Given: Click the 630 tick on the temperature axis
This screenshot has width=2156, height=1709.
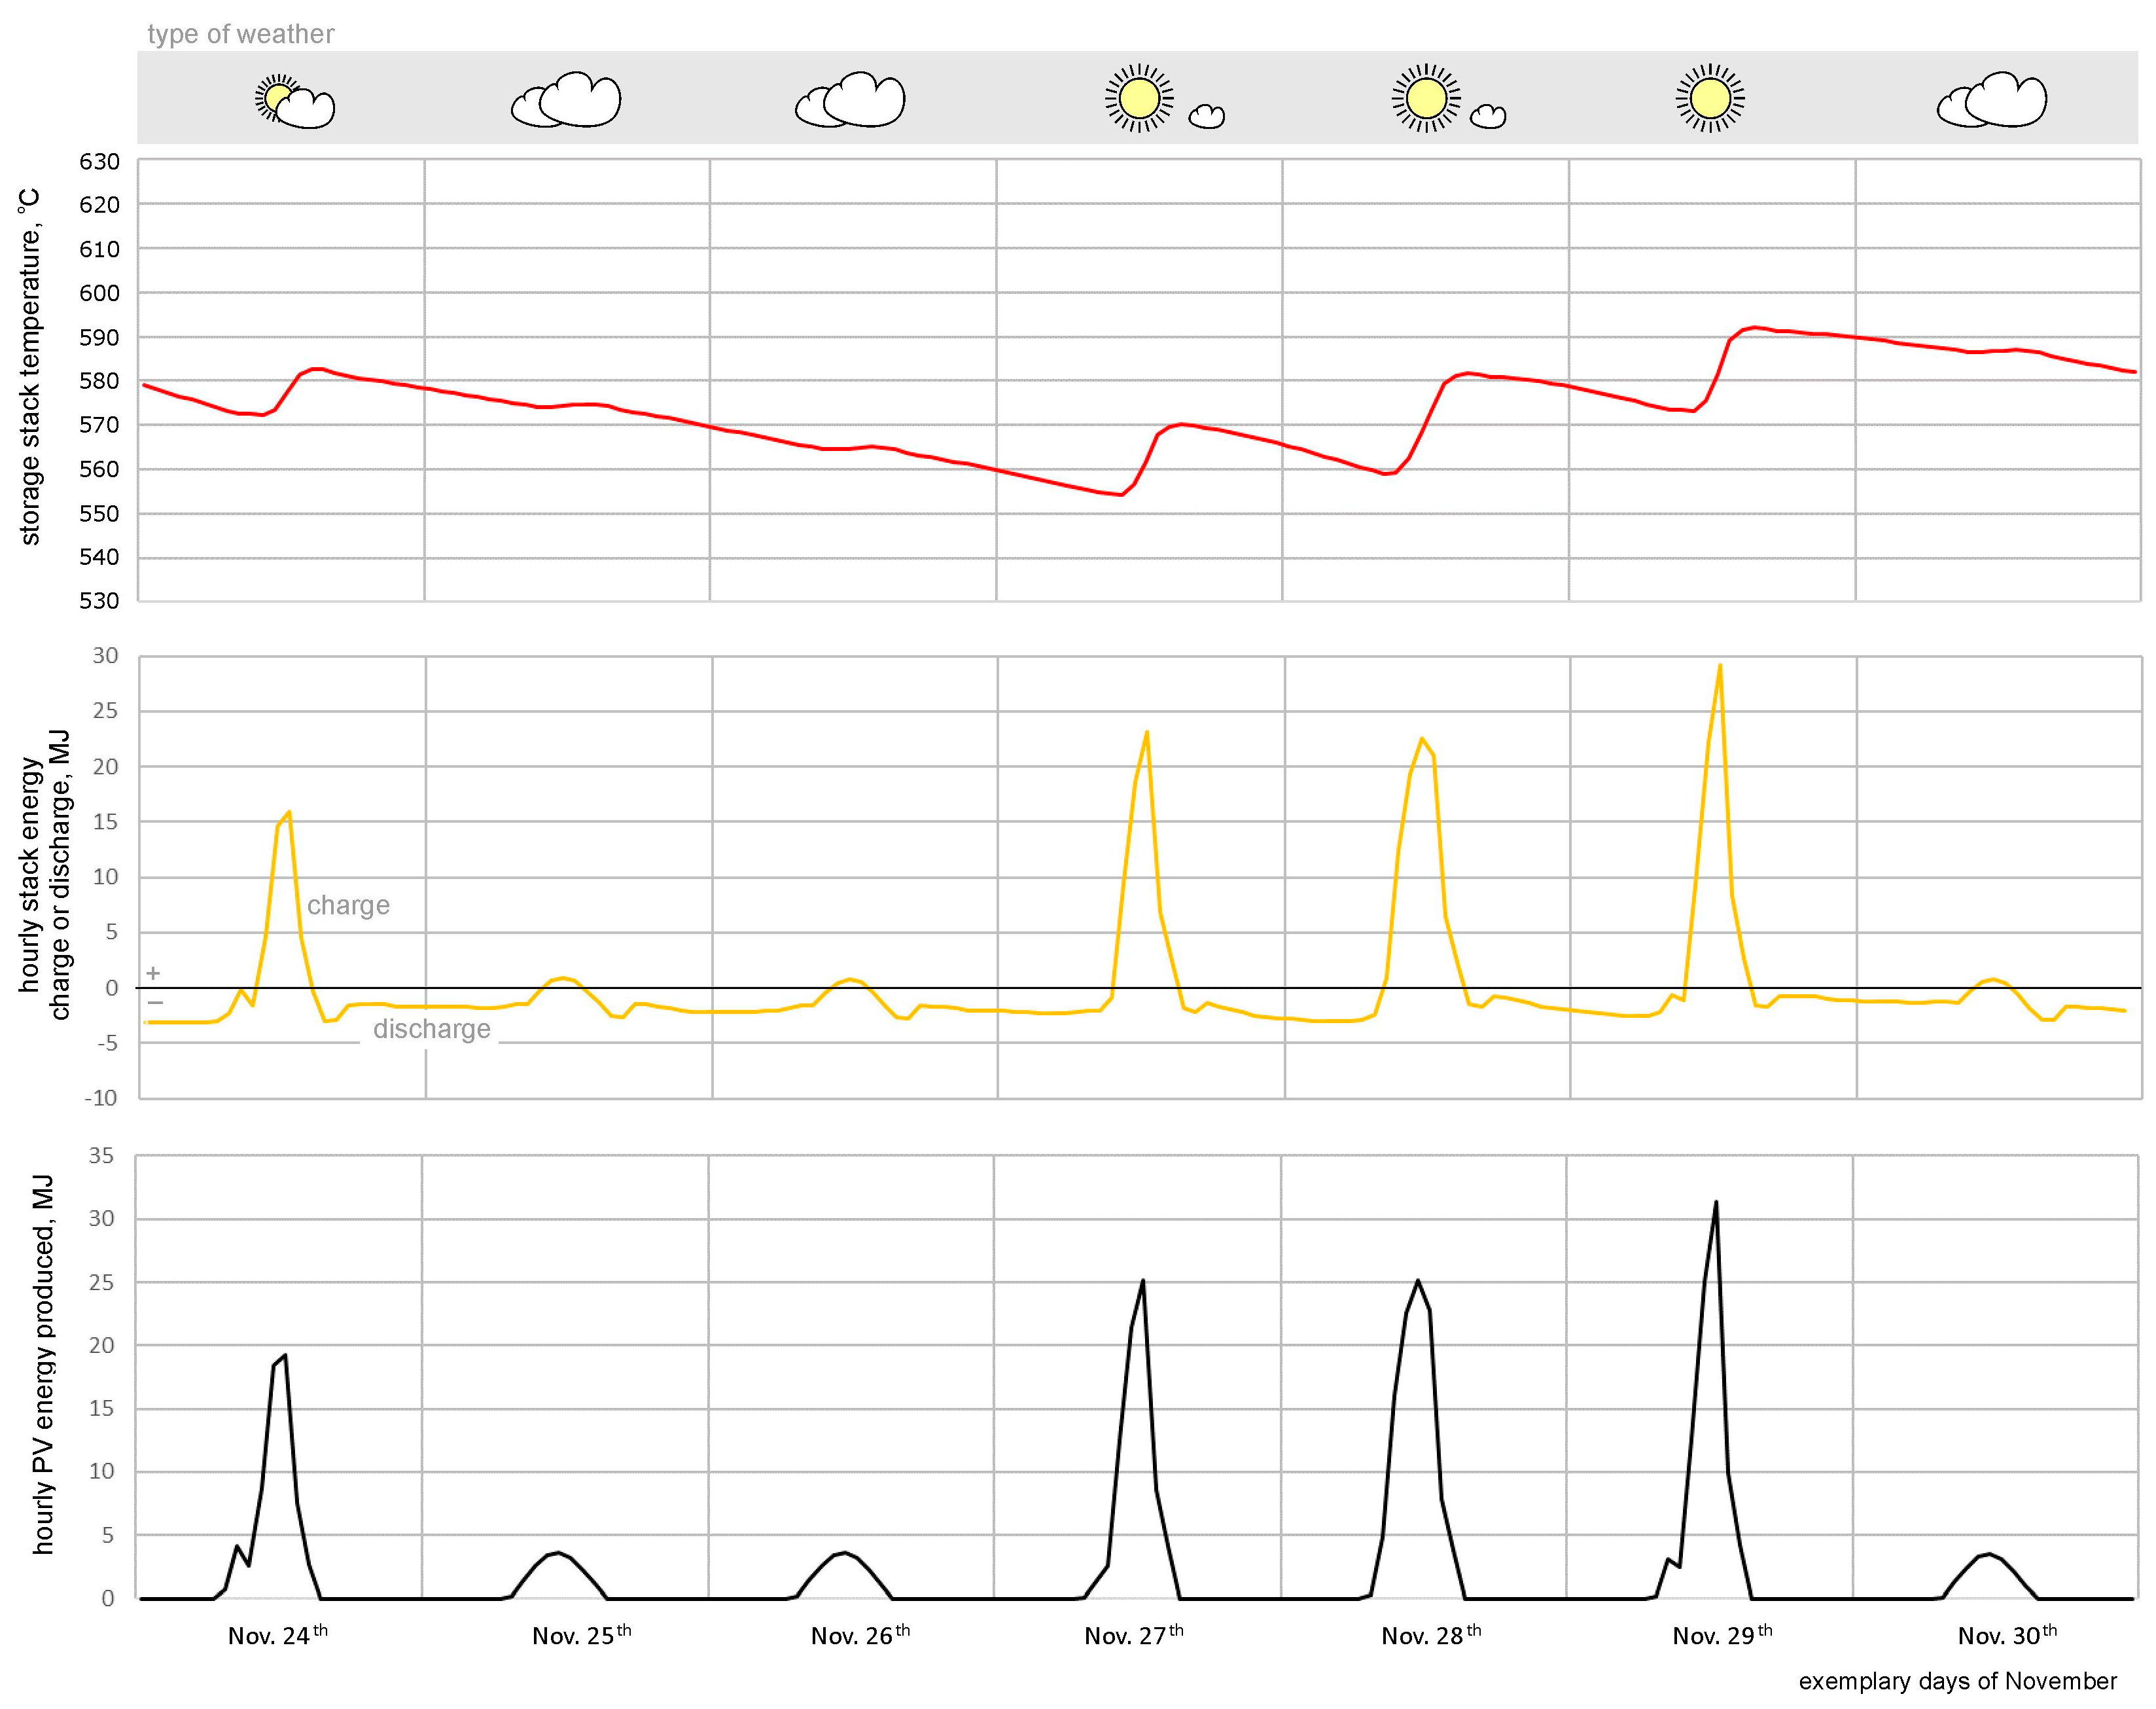Looking at the screenshot, I should click(x=99, y=161).
